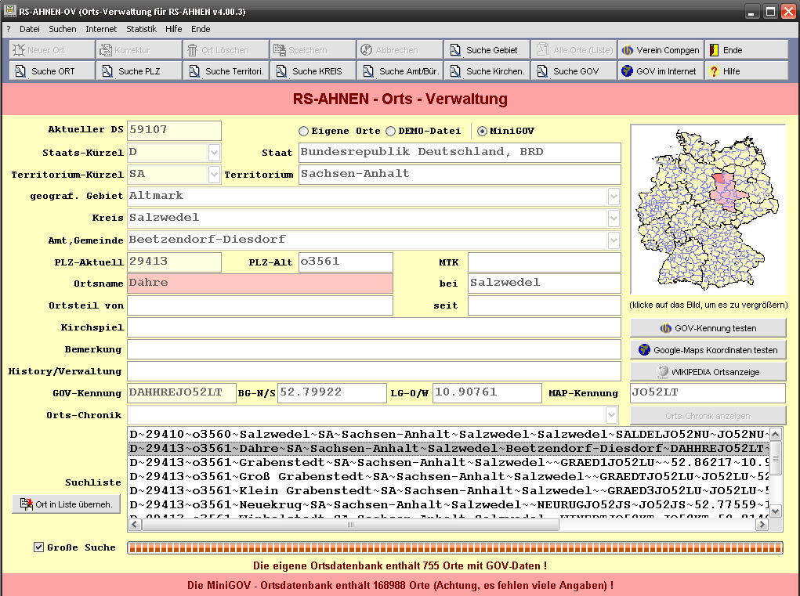Expand the Amt,Gemeinde dropdown
The width and height of the screenshot is (800, 596).
coord(614,240)
